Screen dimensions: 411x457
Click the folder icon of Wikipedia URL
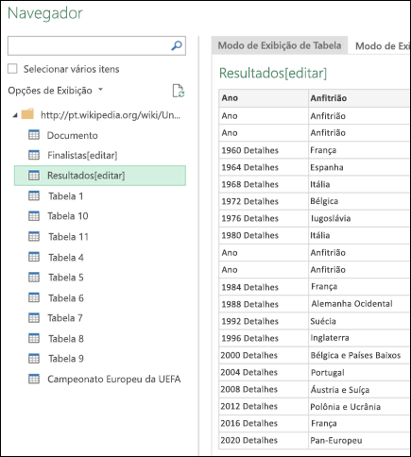click(x=27, y=114)
